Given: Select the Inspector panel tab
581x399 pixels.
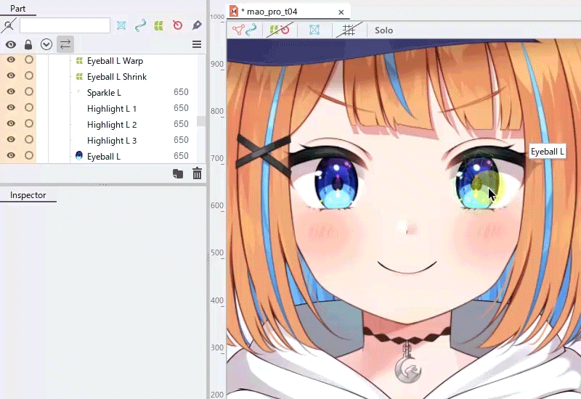Looking at the screenshot, I should pos(28,195).
